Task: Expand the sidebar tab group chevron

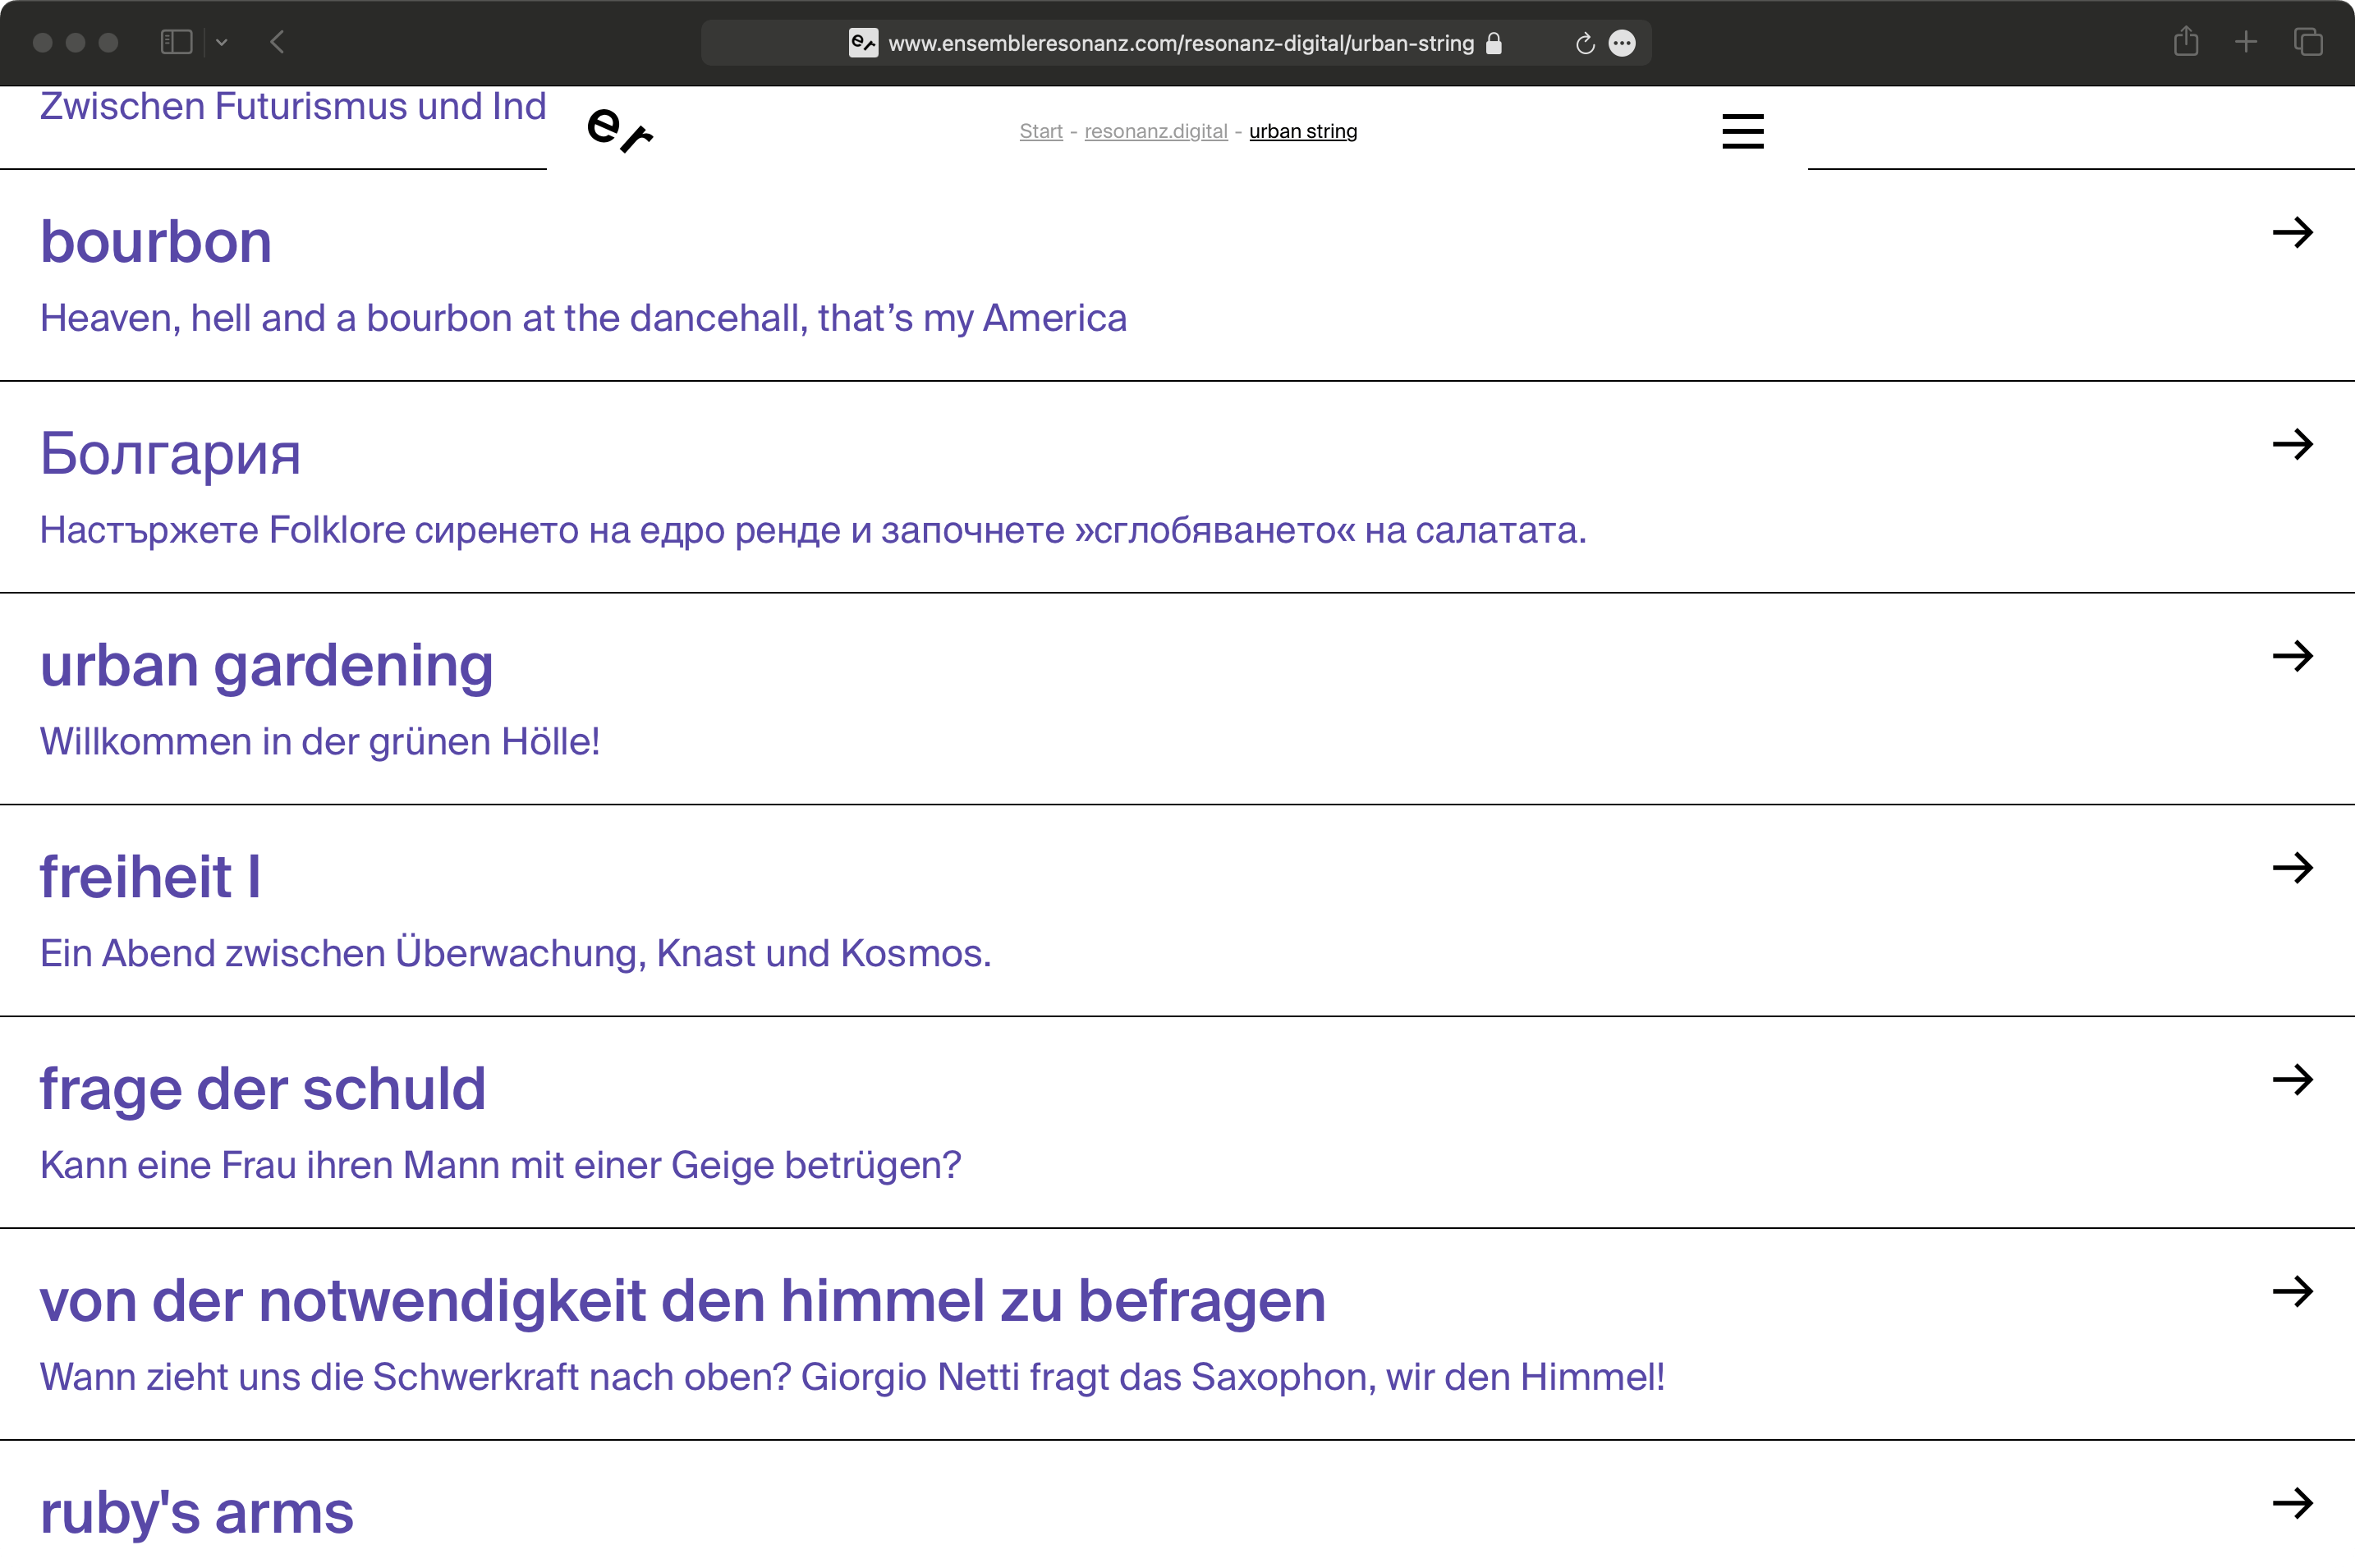Action: [x=222, y=42]
